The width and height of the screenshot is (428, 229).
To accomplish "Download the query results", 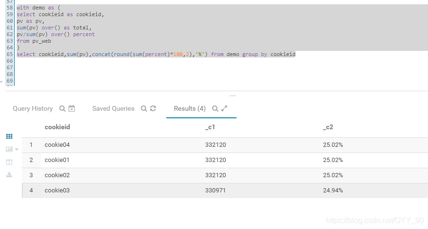I will pos(10,175).
